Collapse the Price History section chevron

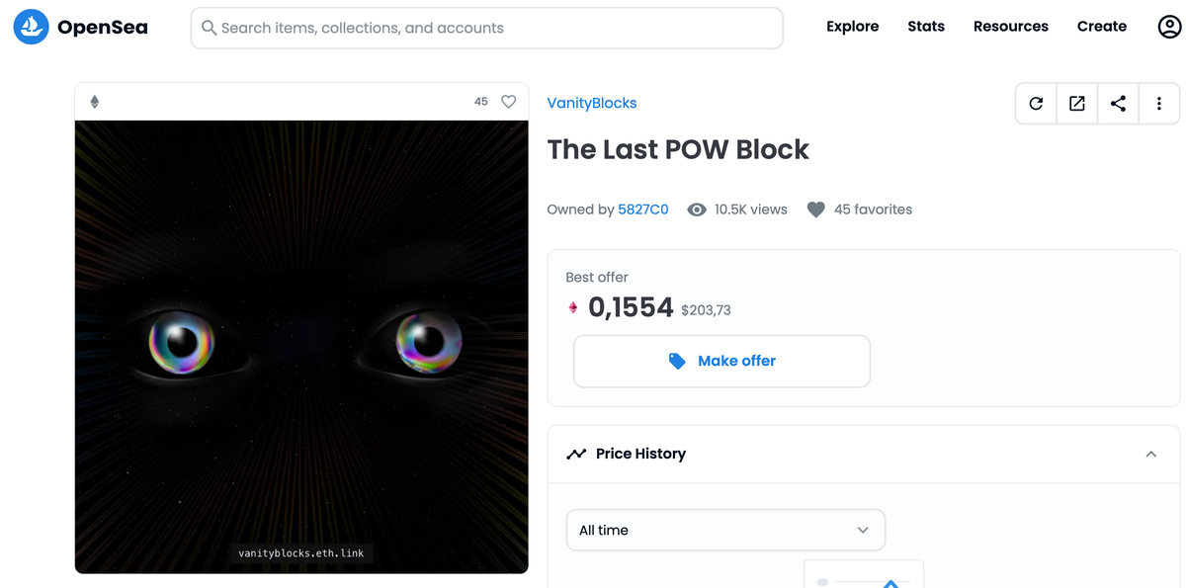tap(1151, 454)
